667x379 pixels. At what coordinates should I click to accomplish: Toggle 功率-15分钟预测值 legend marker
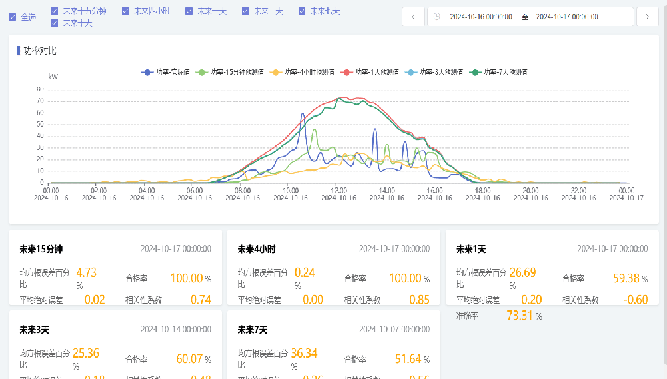click(203, 72)
